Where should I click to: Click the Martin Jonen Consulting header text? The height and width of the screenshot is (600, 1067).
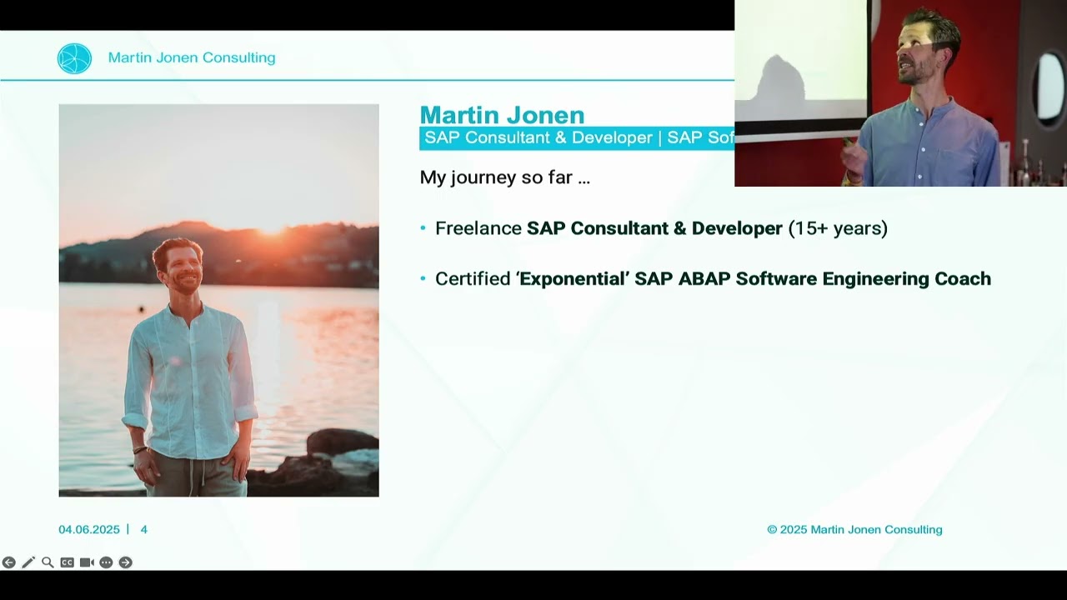(192, 57)
